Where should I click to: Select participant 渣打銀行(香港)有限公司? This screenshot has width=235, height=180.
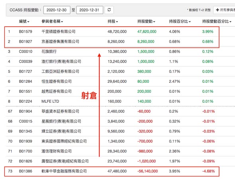(x=61, y=61)
